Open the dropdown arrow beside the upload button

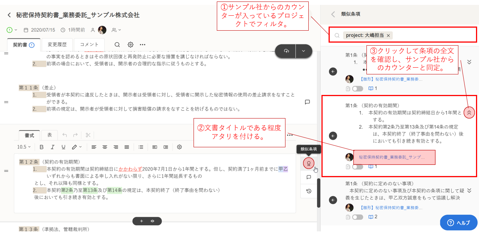[303, 51]
